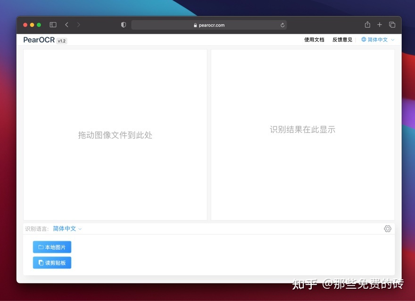The width and height of the screenshot is (415, 301).
Task: Show the tab overview icon
Action: 392,24
